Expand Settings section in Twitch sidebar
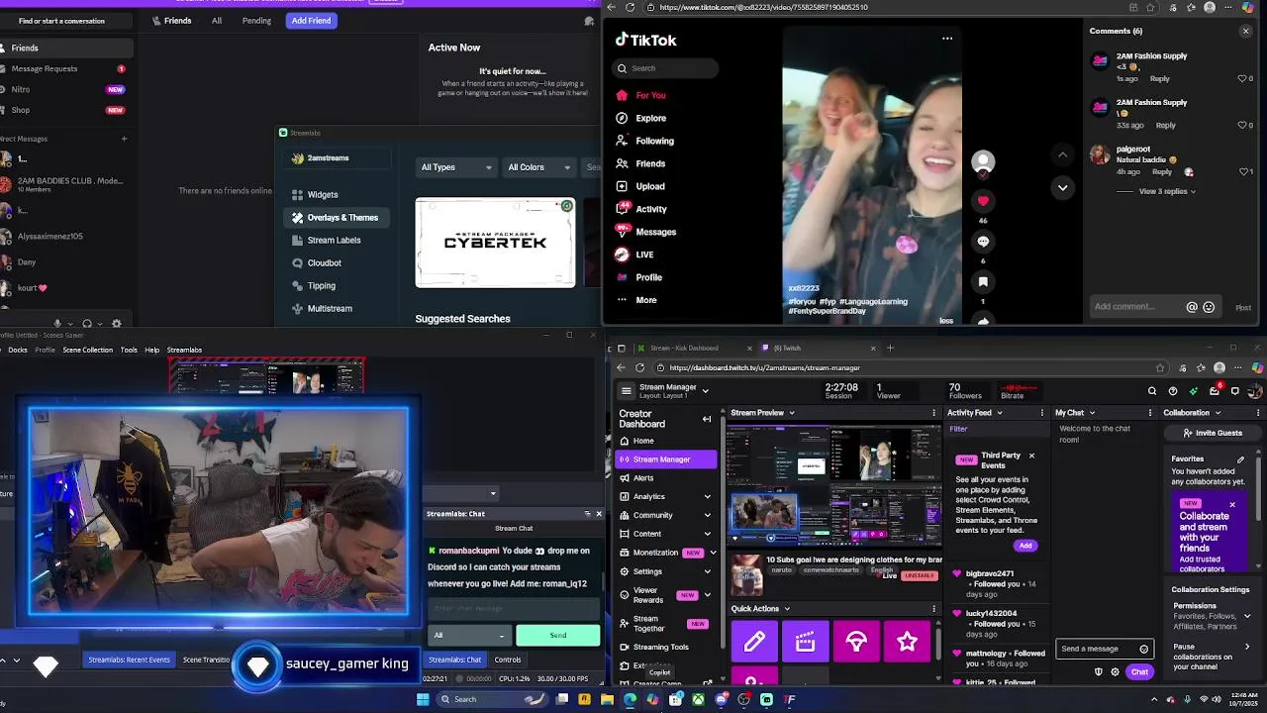 click(707, 571)
